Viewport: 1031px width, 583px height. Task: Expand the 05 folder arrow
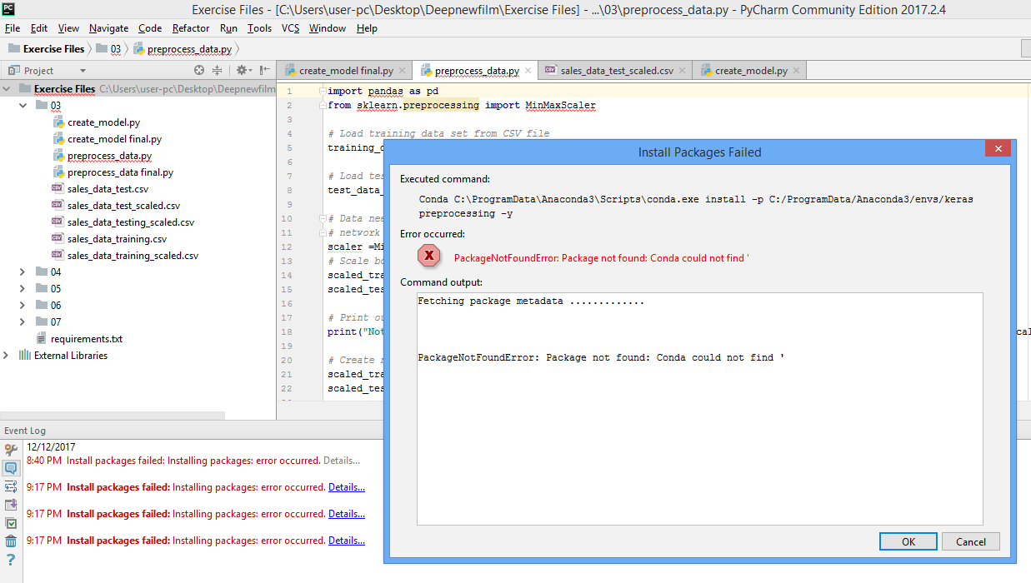pos(23,289)
